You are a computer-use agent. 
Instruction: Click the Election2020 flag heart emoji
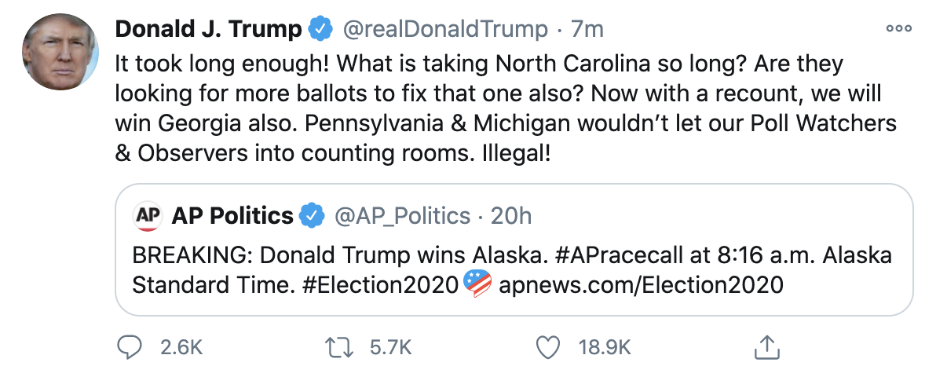(x=478, y=283)
